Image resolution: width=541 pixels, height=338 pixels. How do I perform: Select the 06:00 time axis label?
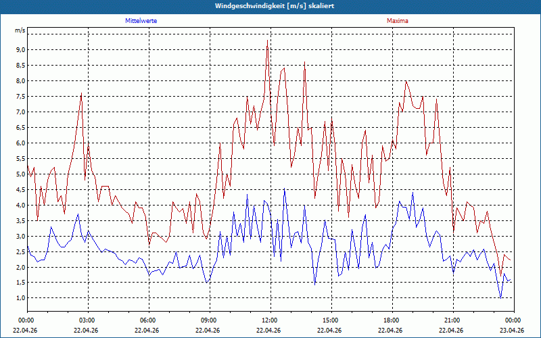pos(149,320)
